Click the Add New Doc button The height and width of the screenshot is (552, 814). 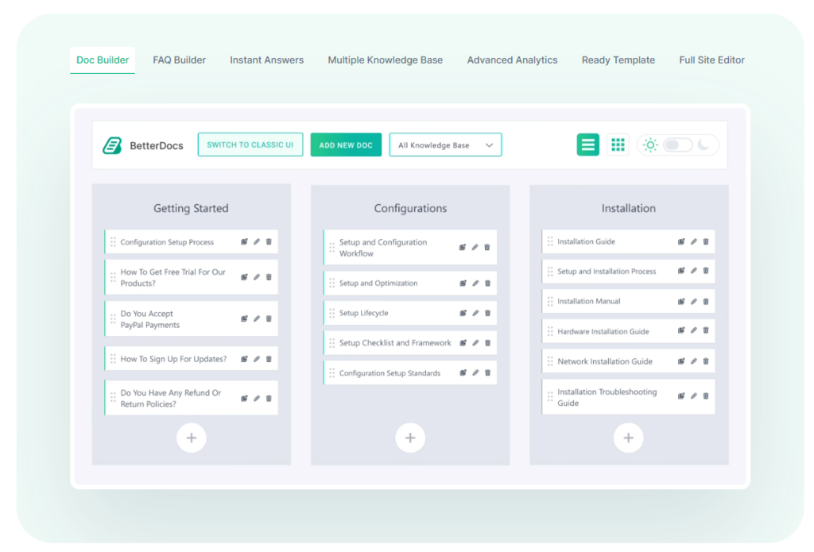click(346, 145)
